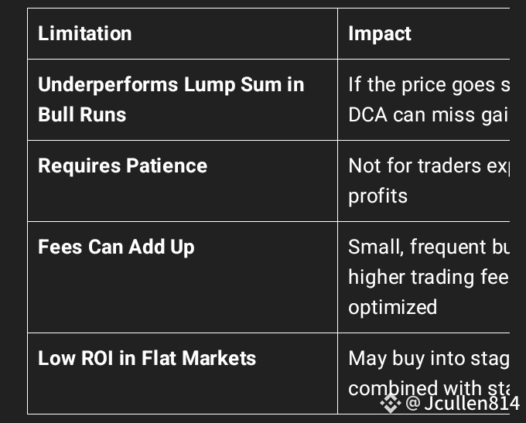Screen dimensions: 526x423
Task: Click the word 'profits'
Action: (x=377, y=196)
